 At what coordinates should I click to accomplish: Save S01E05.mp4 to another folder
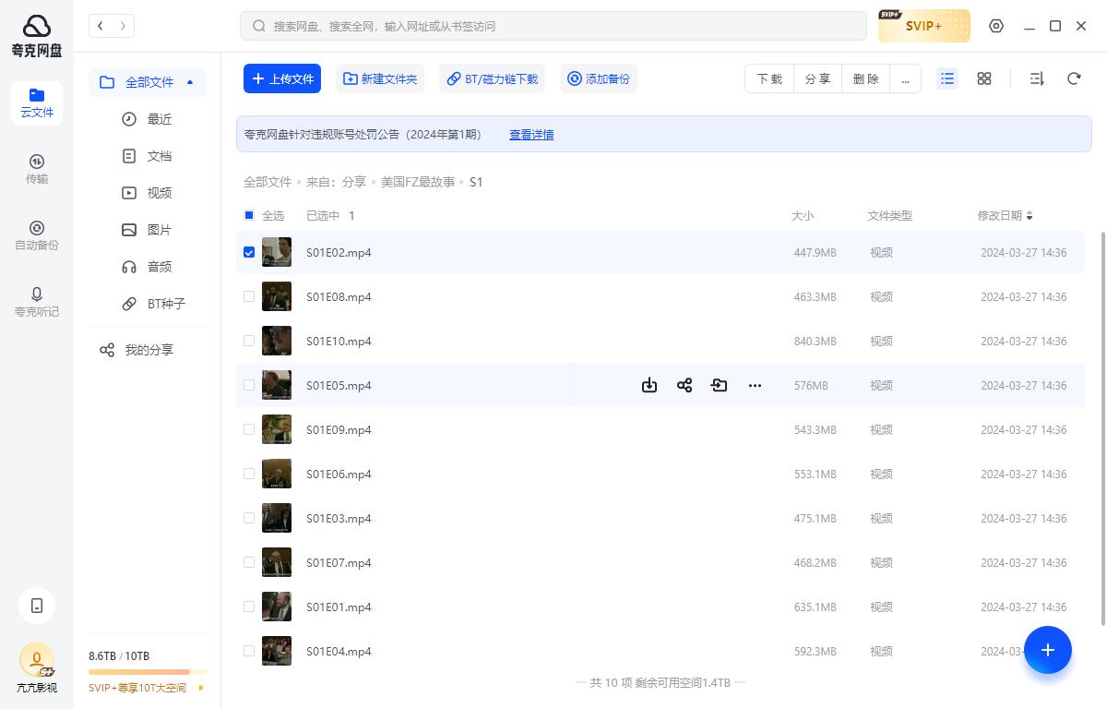click(720, 385)
